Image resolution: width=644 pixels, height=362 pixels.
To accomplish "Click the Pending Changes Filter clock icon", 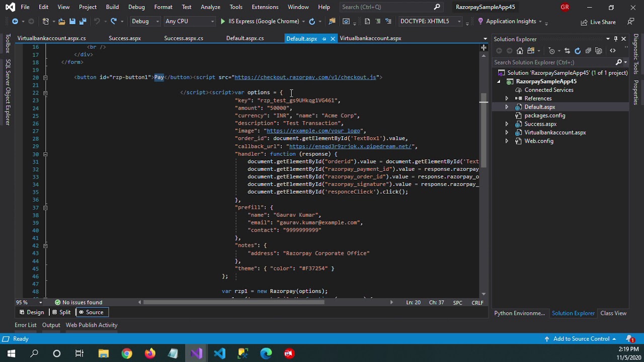I will 552,51.
